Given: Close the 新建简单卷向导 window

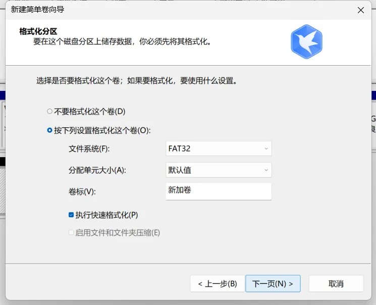Looking at the screenshot, I should (x=361, y=10).
